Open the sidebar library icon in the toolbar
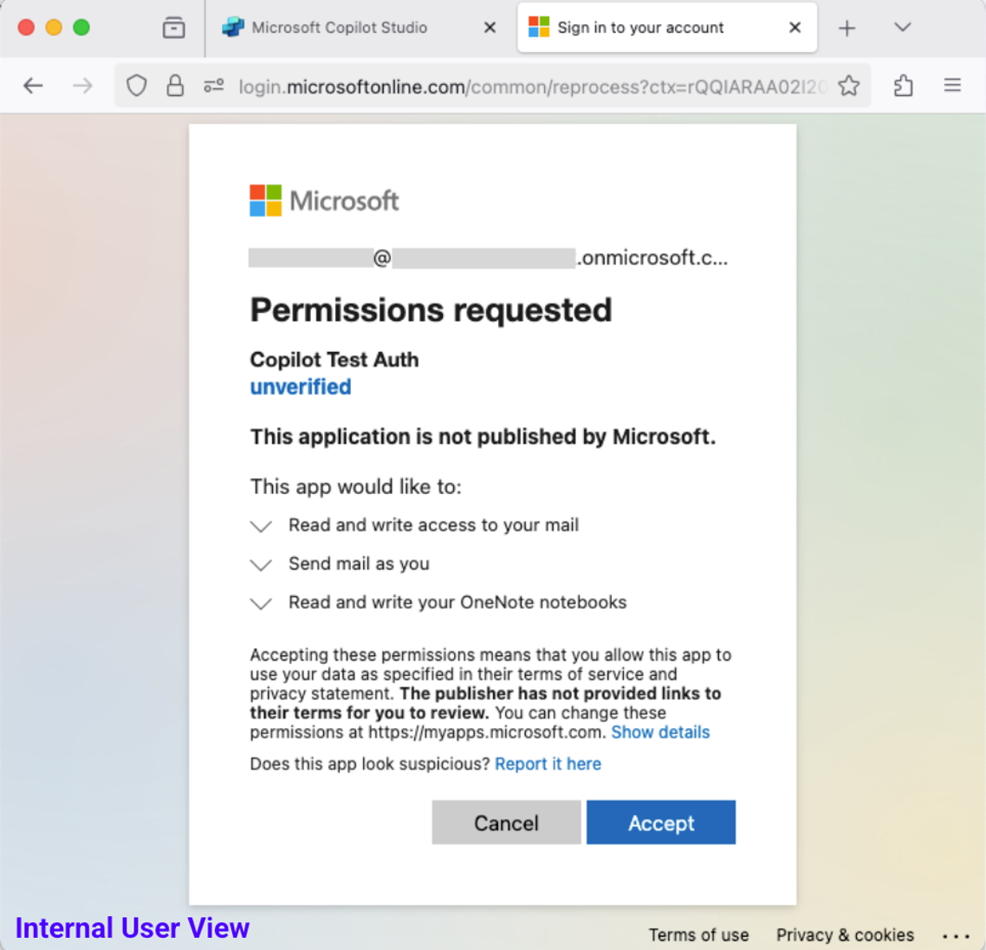The width and height of the screenshot is (986, 950). 173,27
